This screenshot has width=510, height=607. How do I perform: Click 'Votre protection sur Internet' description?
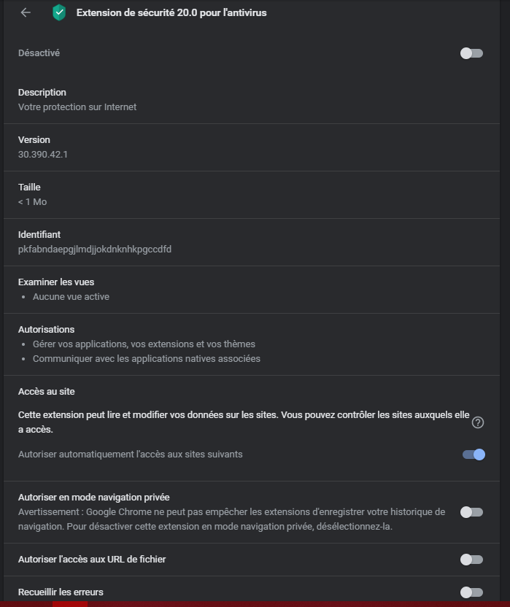(77, 107)
